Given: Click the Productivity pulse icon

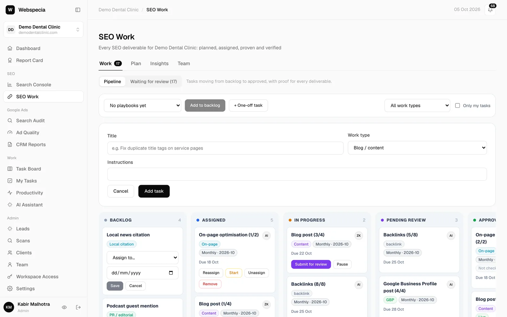Looking at the screenshot, I should click(x=10, y=193).
